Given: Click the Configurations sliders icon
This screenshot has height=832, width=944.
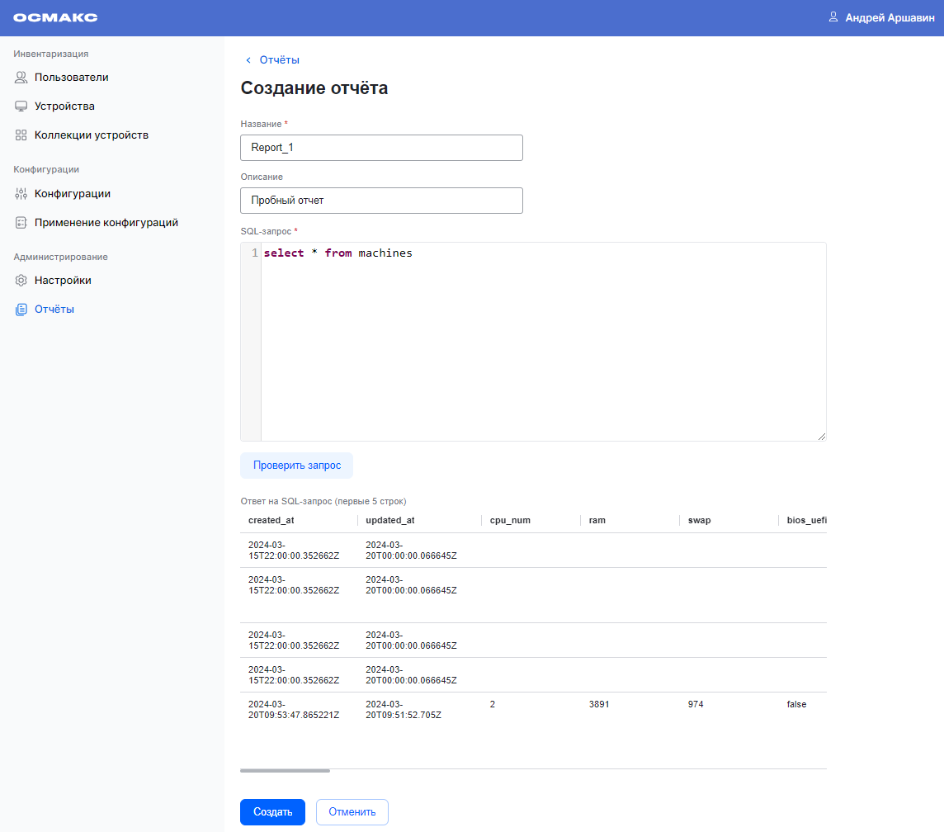Looking at the screenshot, I should [x=21, y=194].
